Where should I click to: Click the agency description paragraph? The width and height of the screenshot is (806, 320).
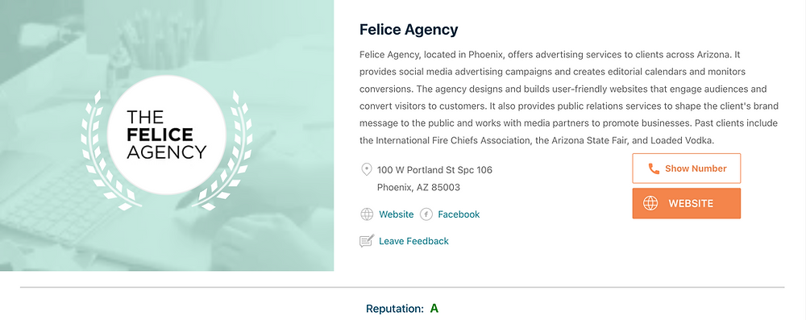[568, 98]
